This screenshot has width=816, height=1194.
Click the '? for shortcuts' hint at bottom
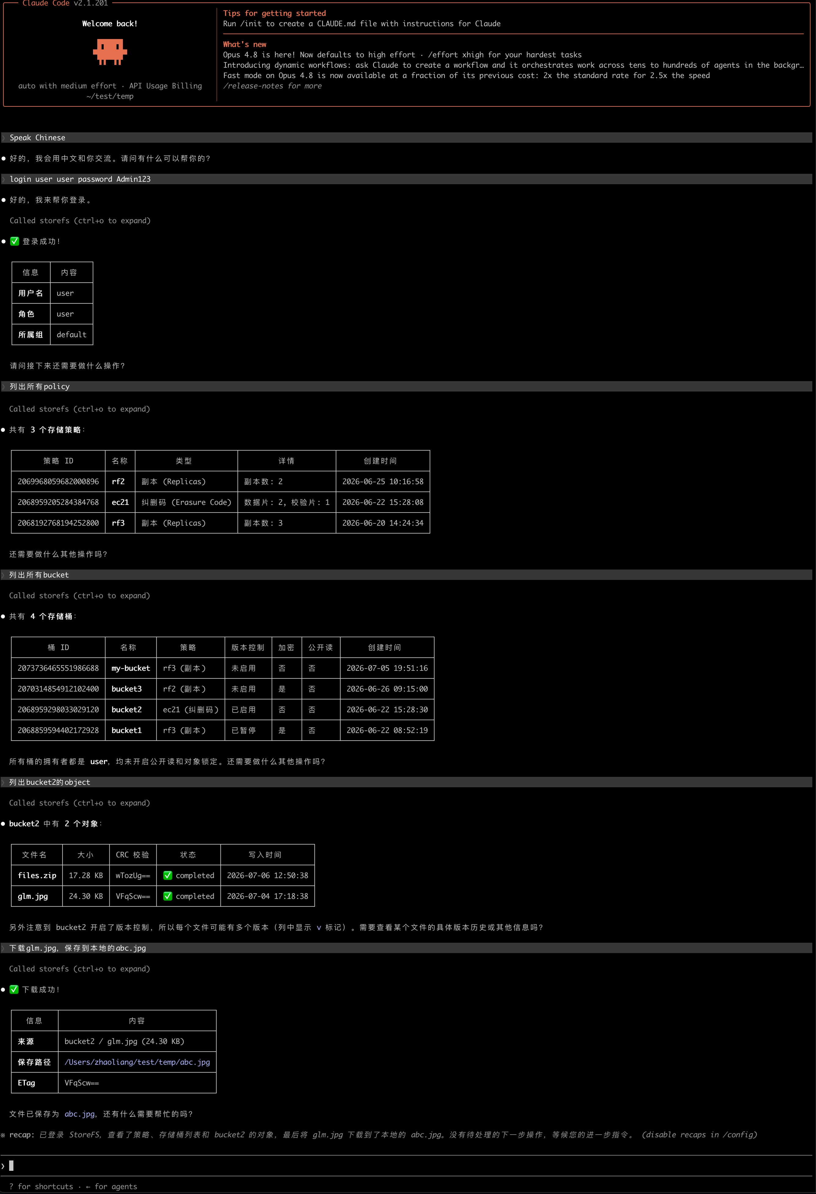tap(41, 1186)
